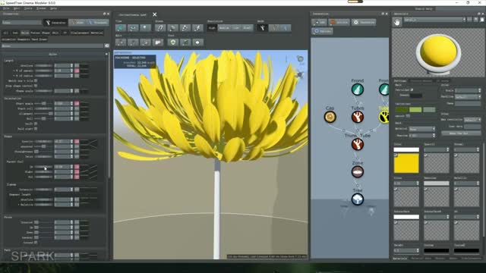Click the fourth Edit toolbar icon
Image resolution: width=486 pixels, height=273 pixels.
[x=158, y=42]
